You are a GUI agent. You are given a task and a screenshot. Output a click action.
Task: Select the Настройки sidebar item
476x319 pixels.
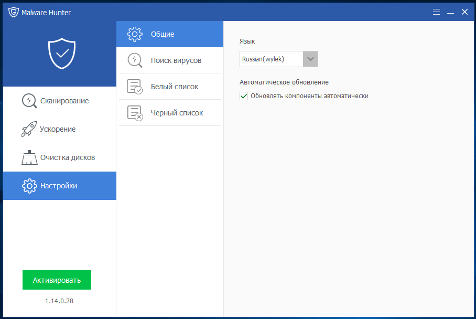60,186
